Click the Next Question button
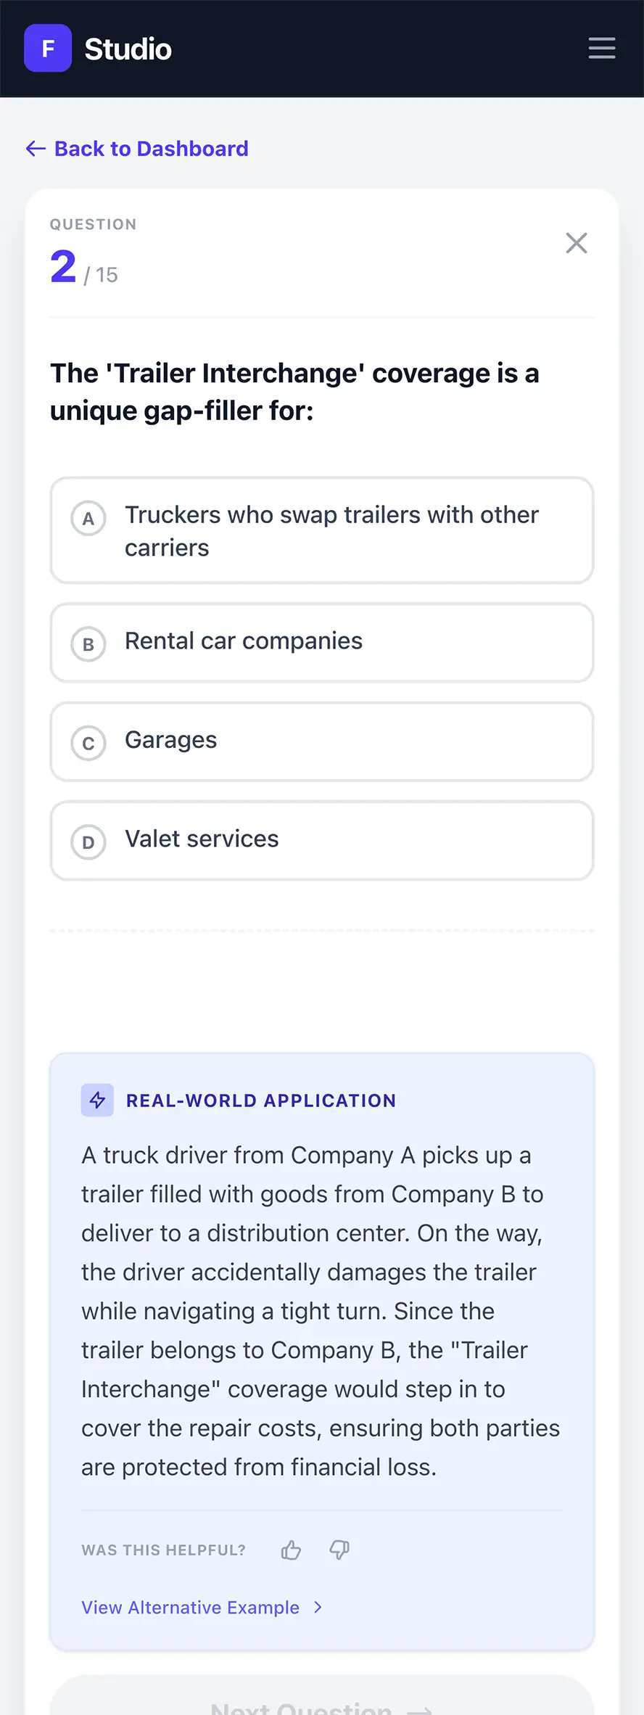644x1715 pixels. pos(321,1705)
